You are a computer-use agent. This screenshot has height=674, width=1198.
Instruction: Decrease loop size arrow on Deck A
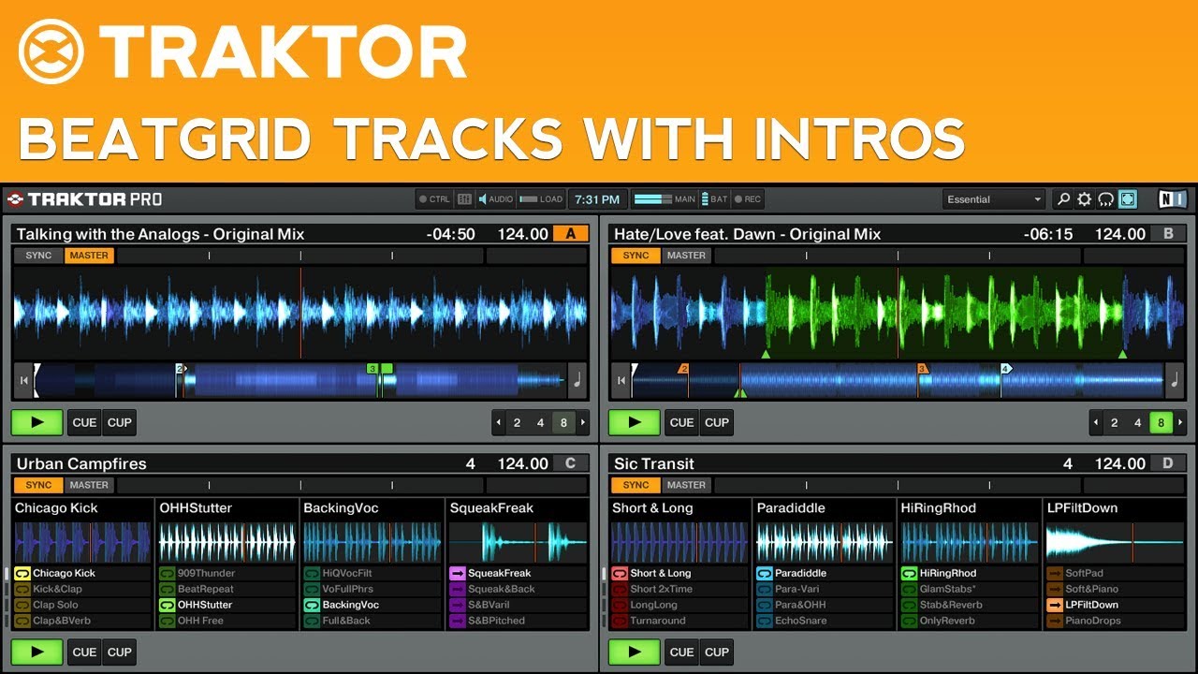point(498,423)
